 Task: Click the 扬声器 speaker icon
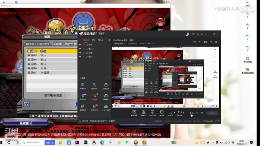[180, 112]
